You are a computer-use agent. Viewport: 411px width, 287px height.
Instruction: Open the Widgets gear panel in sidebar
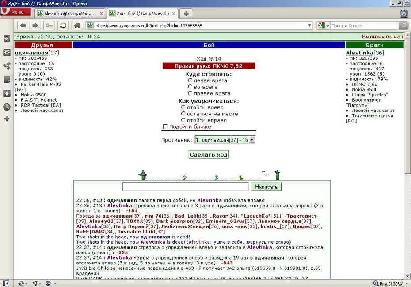[7, 53]
